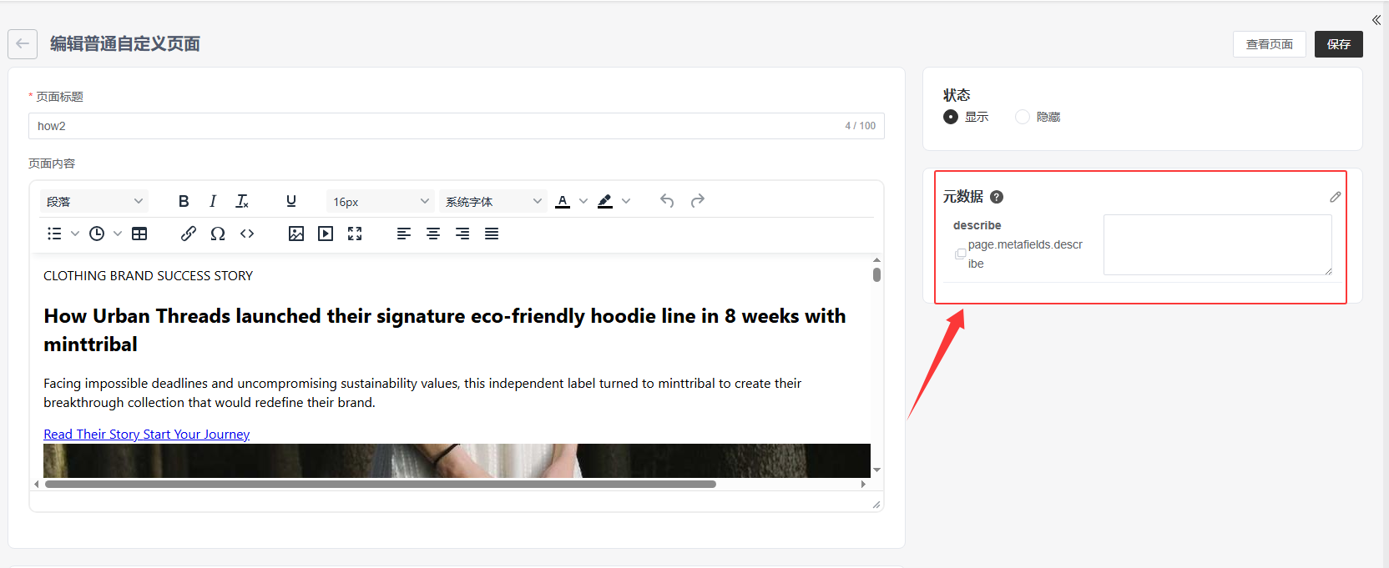
Task: Click the insert video icon
Action: tap(326, 234)
